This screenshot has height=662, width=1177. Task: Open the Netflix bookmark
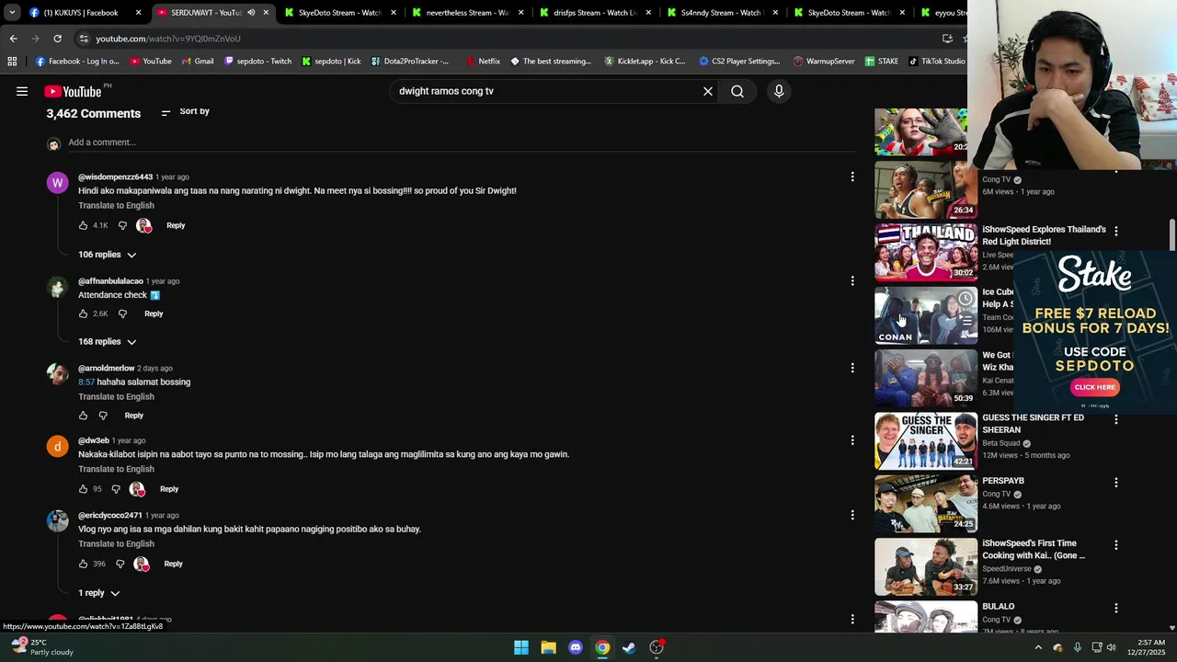tap(483, 61)
